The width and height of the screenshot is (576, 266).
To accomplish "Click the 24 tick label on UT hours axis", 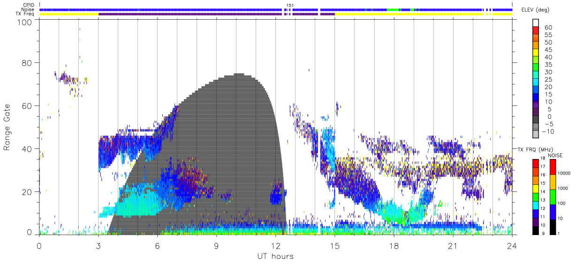I will (x=512, y=246).
